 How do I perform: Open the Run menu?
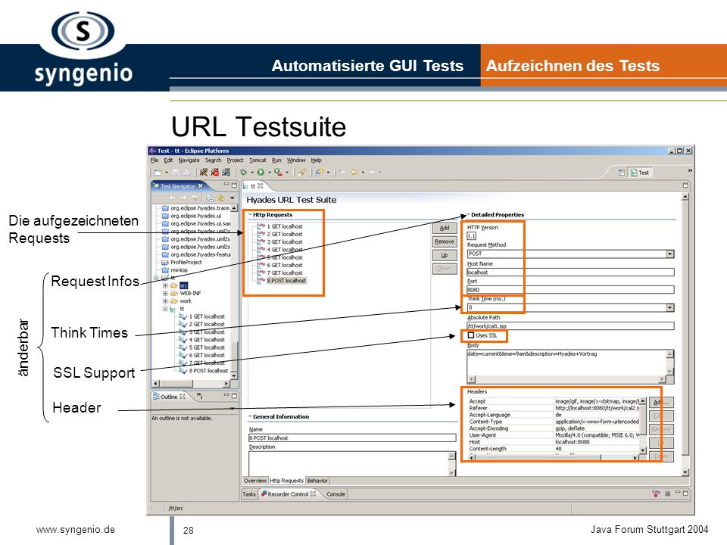click(277, 160)
